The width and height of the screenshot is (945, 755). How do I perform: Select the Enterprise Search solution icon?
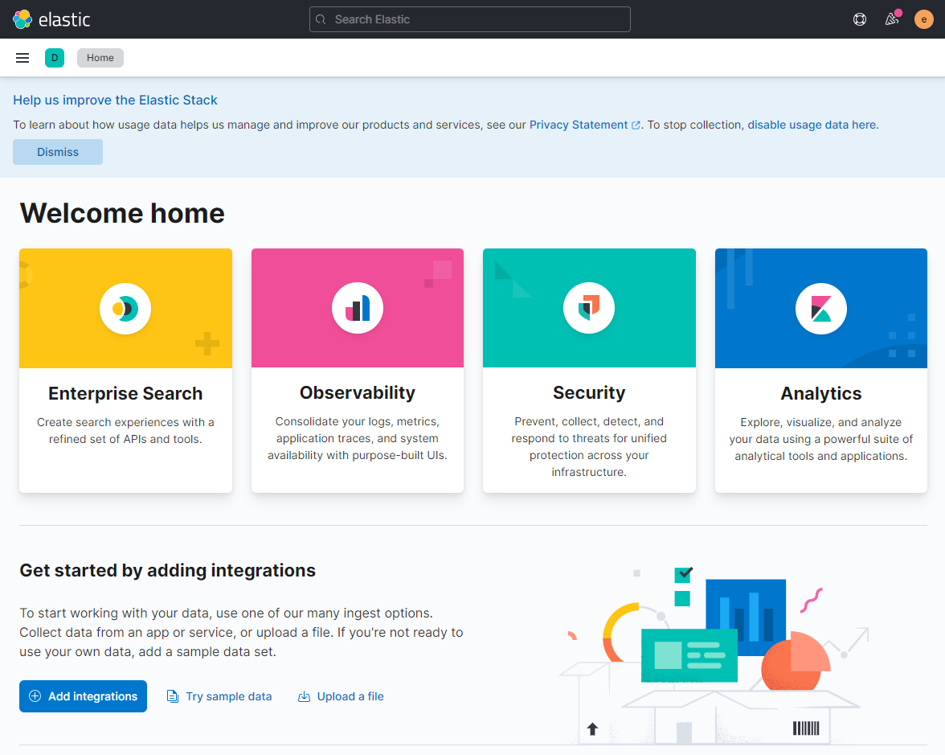125,308
